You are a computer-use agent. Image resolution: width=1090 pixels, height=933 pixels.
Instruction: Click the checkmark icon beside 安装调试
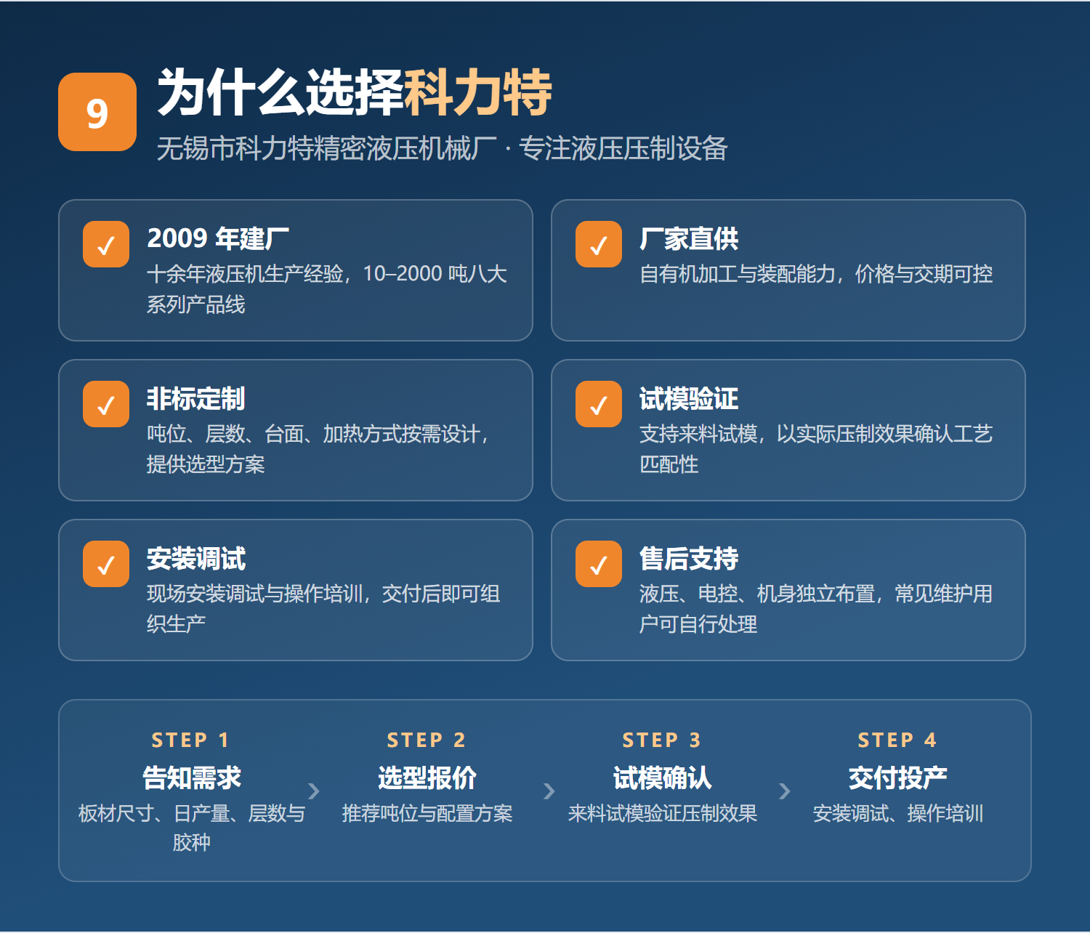[x=106, y=564]
